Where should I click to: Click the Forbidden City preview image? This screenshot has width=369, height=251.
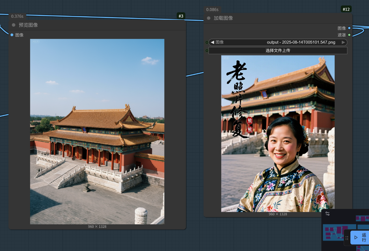coord(97,131)
